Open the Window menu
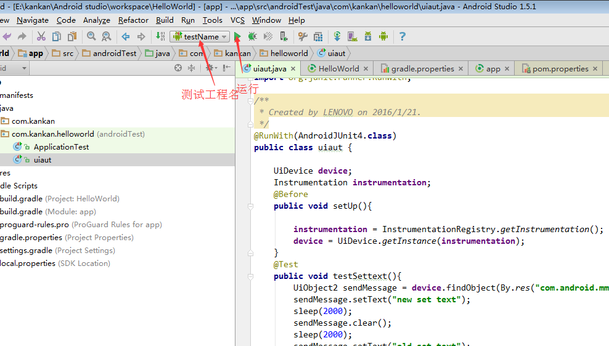Screen dimensions: 609x346 [x=266, y=20]
